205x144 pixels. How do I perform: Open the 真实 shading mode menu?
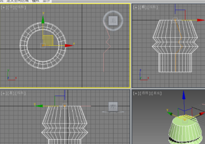click(156, 93)
